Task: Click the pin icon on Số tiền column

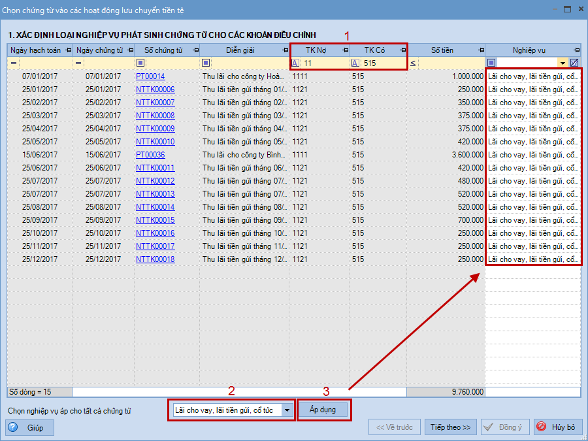Action: click(481, 50)
